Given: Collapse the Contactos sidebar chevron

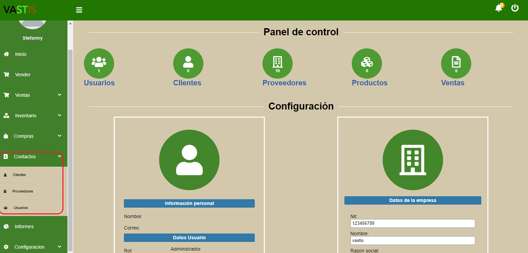Looking at the screenshot, I should click(x=59, y=157).
